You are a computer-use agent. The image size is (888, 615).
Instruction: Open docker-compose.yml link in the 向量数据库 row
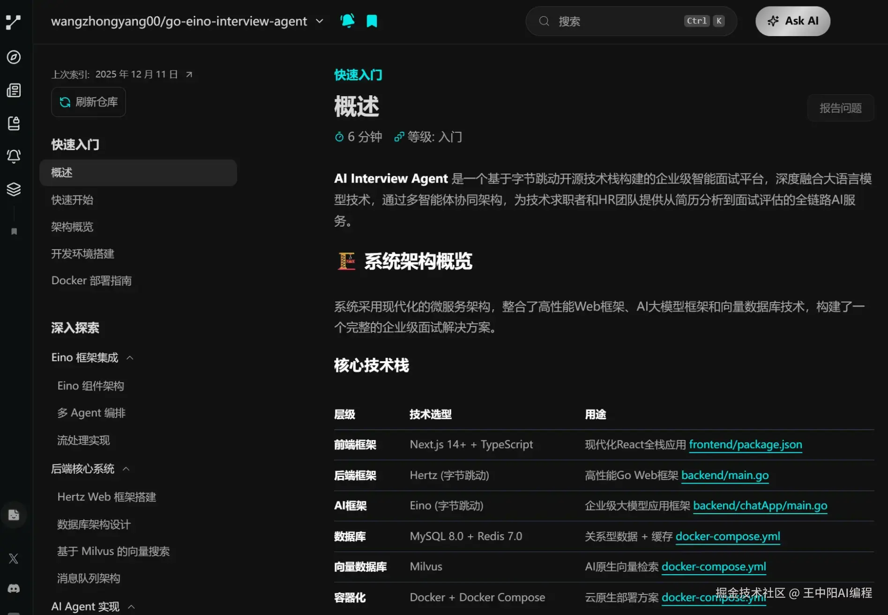(x=714, y=567)
